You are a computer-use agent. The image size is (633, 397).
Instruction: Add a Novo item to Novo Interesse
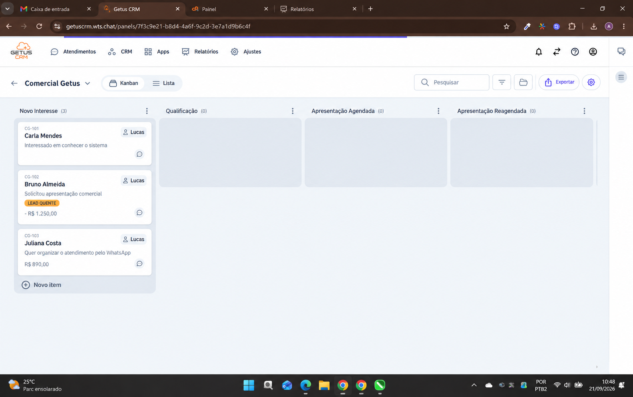pyautogui.click(x=42, y=285)
